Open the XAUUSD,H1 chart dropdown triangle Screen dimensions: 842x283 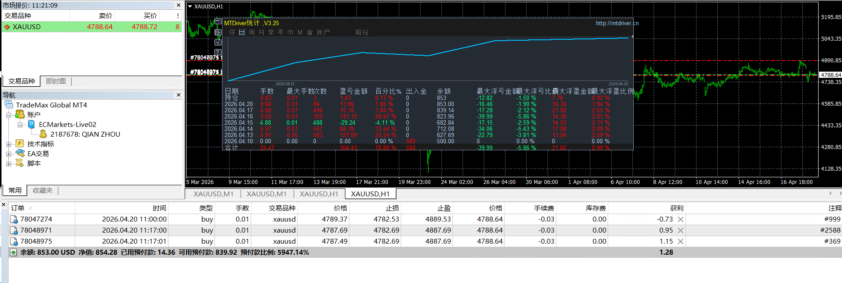tap(190, 7)
